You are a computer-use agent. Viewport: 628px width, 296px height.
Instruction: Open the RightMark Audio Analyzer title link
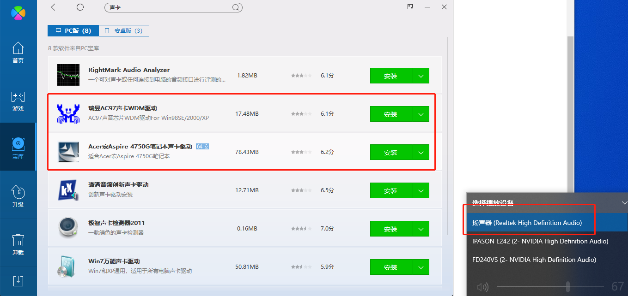[129, 70]
